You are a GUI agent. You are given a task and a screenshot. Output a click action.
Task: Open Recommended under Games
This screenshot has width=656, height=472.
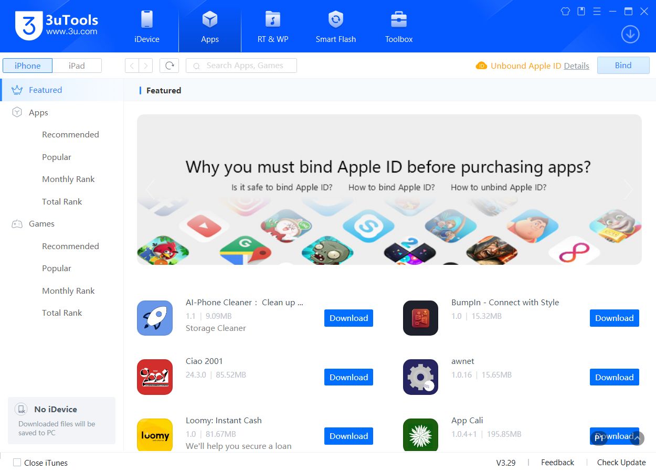tap(70, 246)
